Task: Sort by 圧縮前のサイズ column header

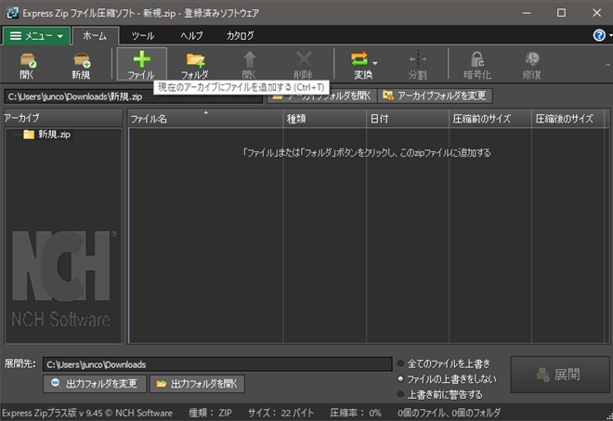Action: point(490,119)
